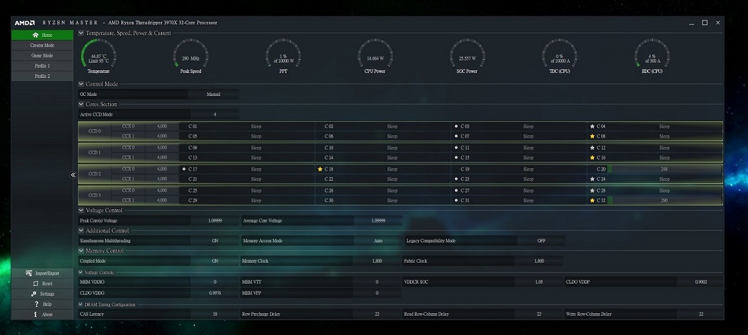Click the silver star on core C 04
Image resolution: width=748 pixels, height=335 pixels.
[592, 126]
